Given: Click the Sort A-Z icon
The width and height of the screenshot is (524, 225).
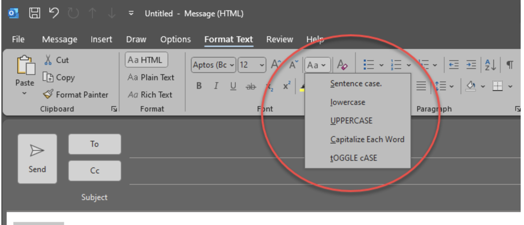Looking at the screenshot, I should [x=490, y=65].
